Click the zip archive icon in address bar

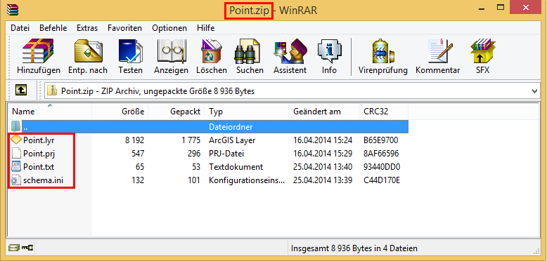pyautogui.click(x=51, y=91)
